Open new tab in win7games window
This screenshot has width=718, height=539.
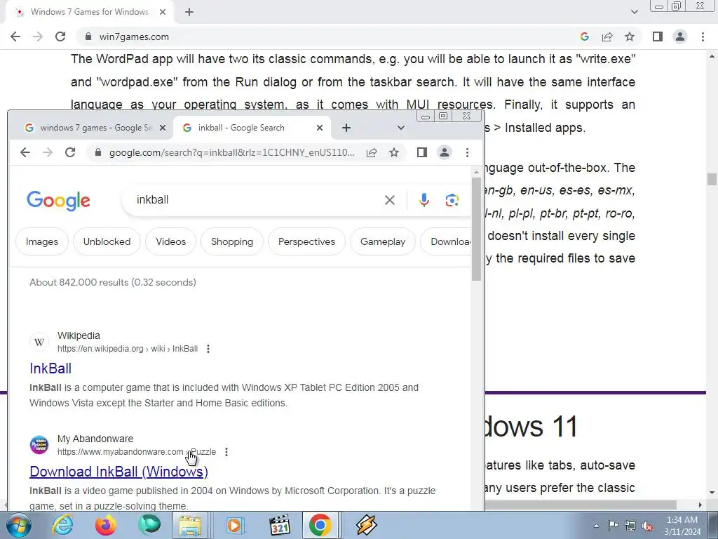pyautogui.click(x=189, y=12)
